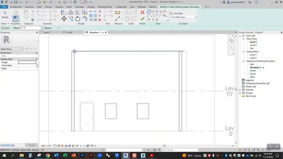
Task: Cancel edit mode with red X
Action: [x=142, y=12]
